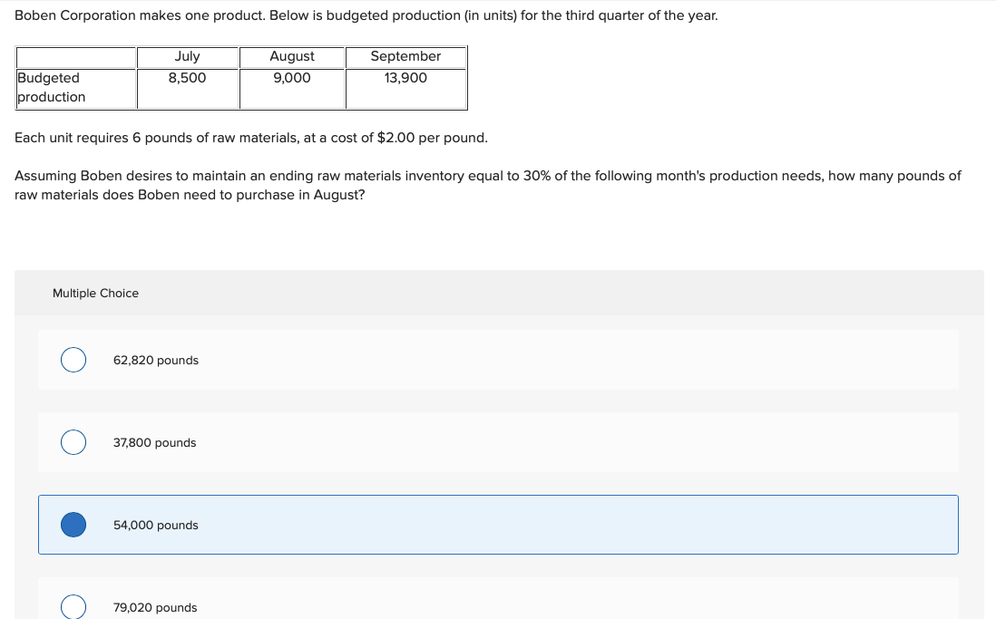Click the September column header cell

pos(405,56)
